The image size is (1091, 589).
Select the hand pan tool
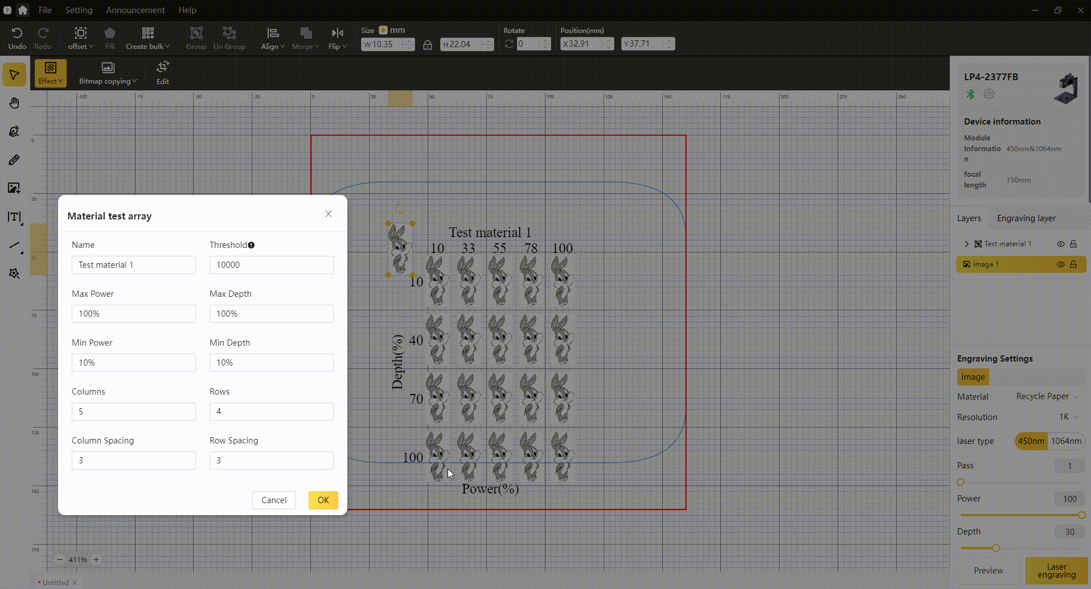[14, 103]
